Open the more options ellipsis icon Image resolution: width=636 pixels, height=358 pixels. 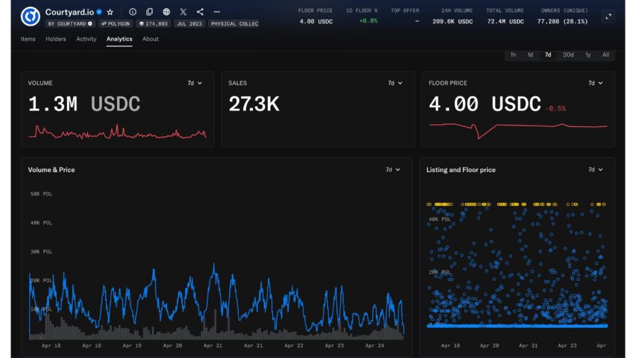pos(216,11)
